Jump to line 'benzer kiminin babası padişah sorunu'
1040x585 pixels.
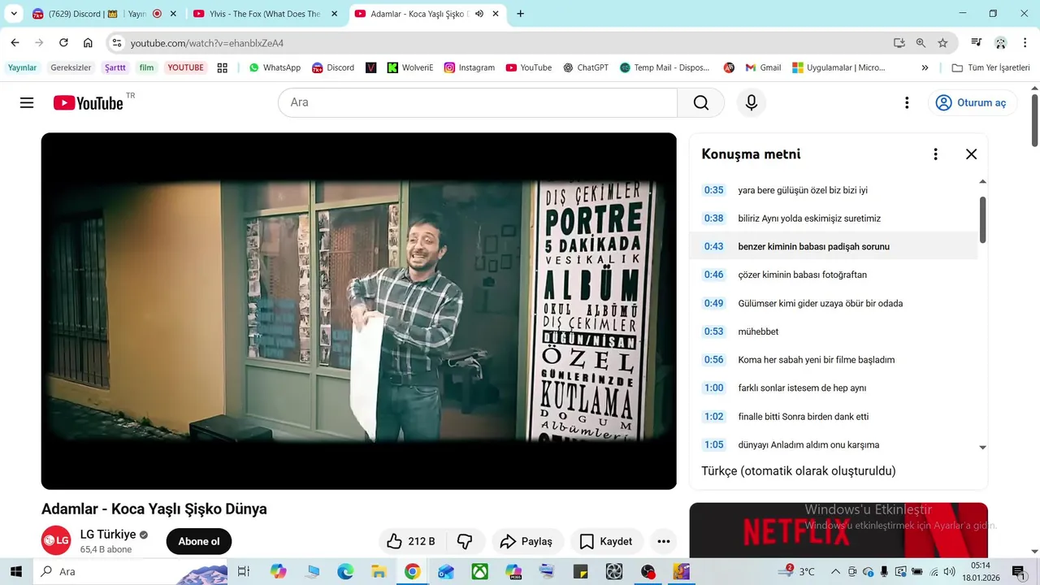coord(834,246)
